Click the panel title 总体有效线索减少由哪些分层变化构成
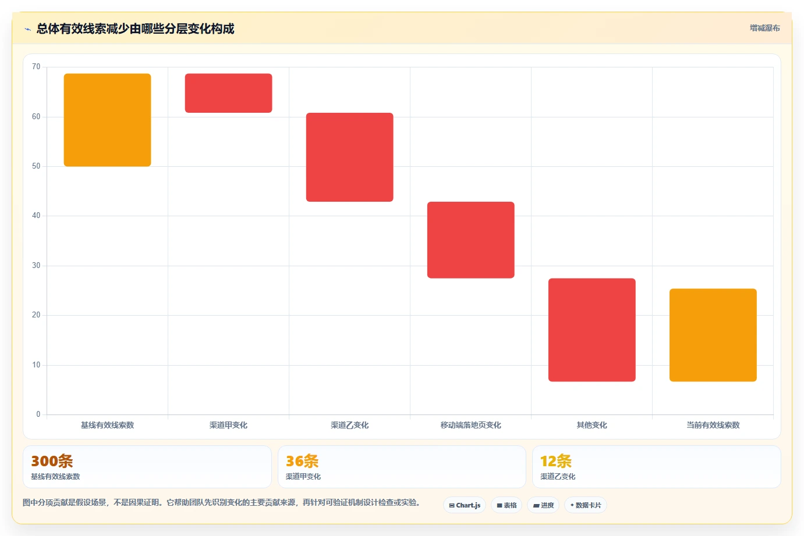 tap(135, 29)
